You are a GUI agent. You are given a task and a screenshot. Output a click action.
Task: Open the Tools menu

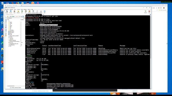pyautogui.click(x=22, y=9)
